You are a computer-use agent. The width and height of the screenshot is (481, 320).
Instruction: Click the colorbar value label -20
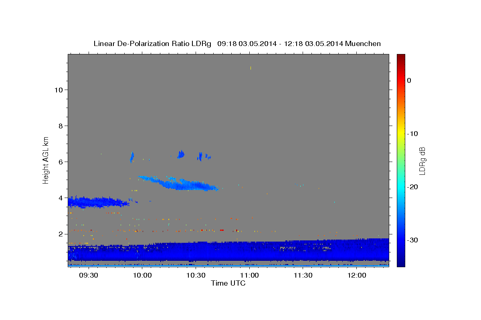click(x=413, y=187)
